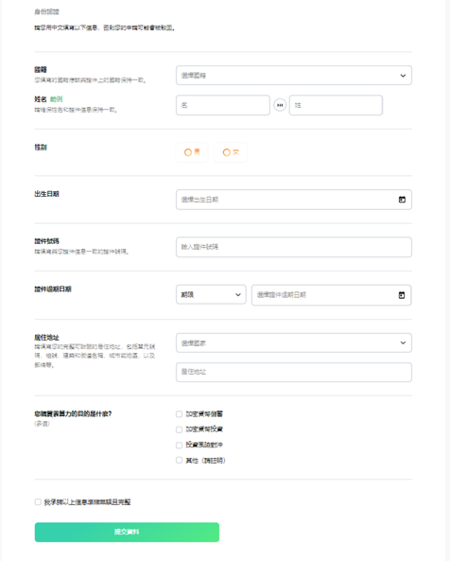Expand the expiry term dropdown
This screenshot has height=561, width=450.
point(211,295)
